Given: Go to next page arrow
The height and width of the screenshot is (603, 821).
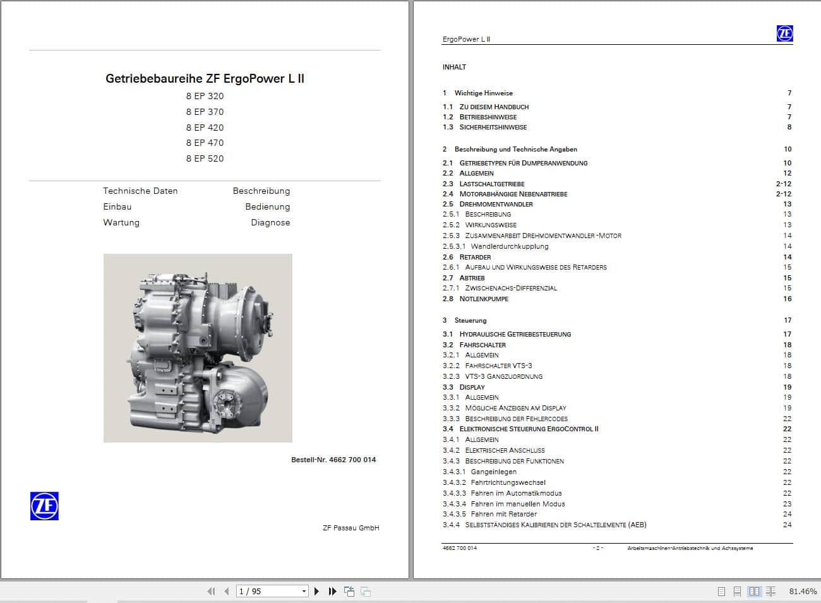Looking at the screenshot, I should coord(317,592).
